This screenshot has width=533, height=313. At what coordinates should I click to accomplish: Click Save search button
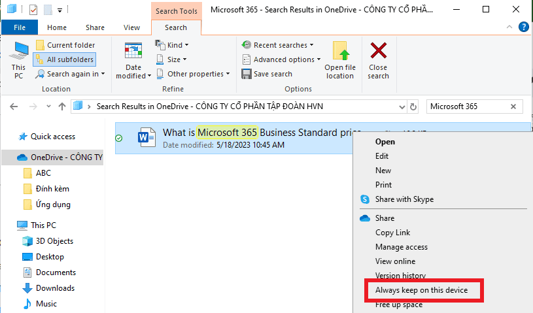click(267, 74)
